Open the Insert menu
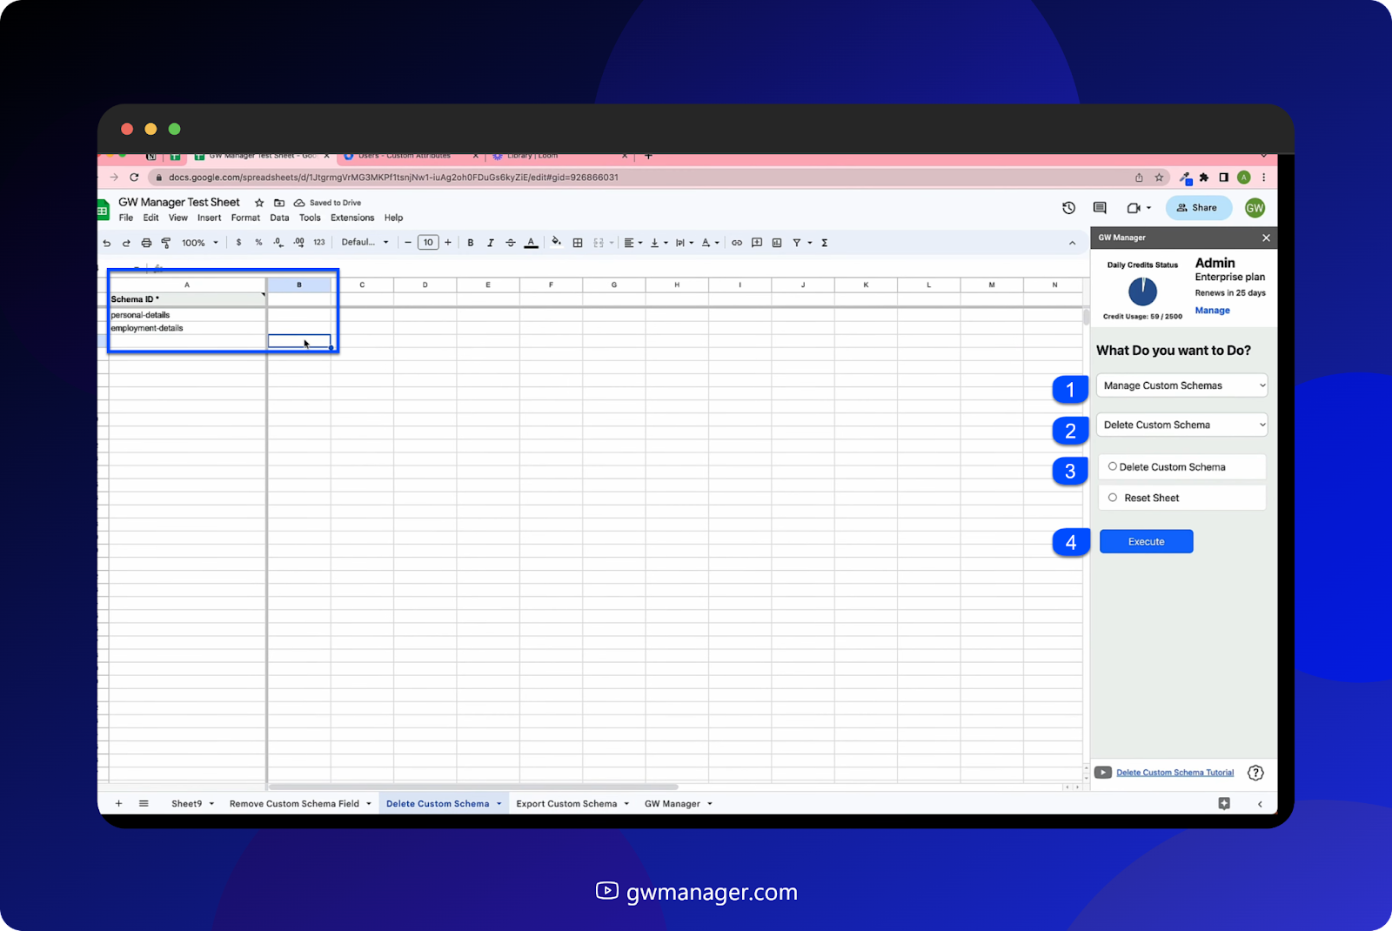The image size is (1392, 931). pos(209,218)
